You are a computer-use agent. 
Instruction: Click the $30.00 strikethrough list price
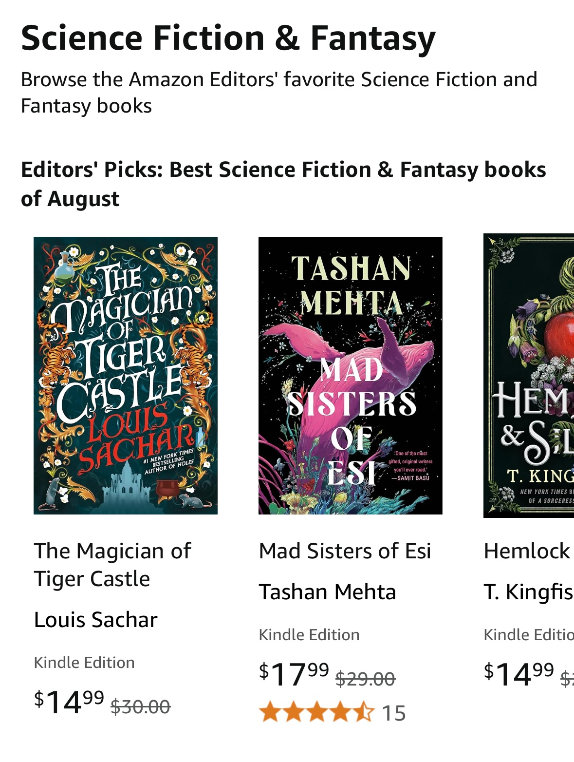pos(141,706)
